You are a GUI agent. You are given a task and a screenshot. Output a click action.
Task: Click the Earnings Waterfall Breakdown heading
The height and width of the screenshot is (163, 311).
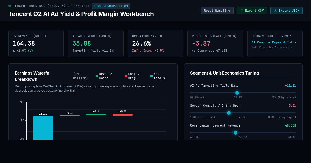pos(33,76)
